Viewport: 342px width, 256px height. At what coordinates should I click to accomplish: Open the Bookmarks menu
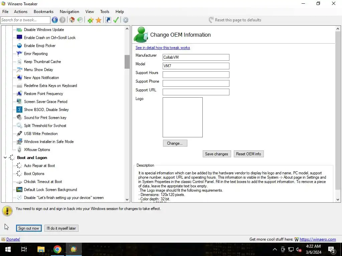point(43,12)
